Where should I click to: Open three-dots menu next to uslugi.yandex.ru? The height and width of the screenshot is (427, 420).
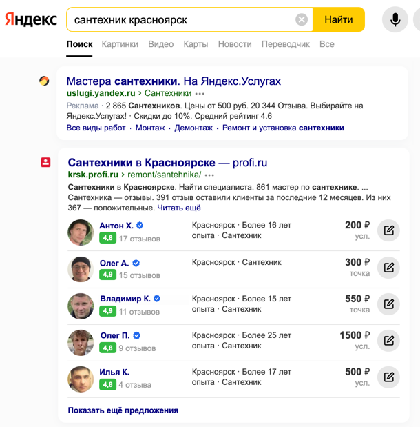click(200, 94)
